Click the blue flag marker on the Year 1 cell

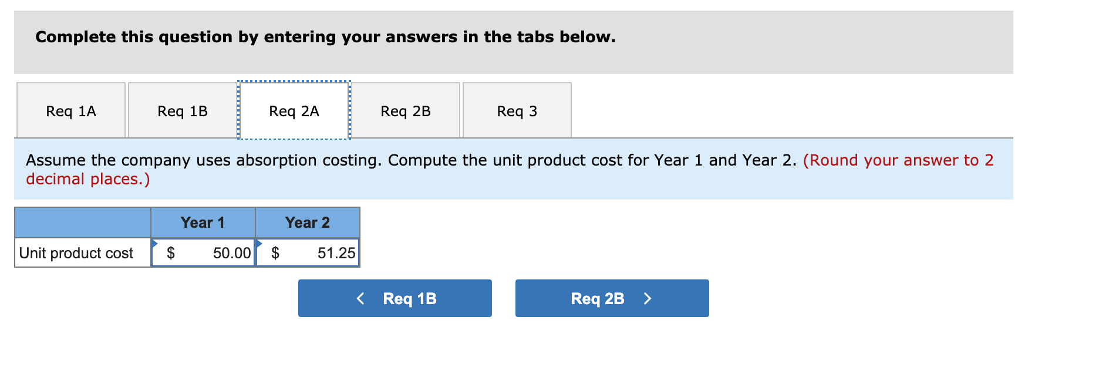click(x=155, y=243)
